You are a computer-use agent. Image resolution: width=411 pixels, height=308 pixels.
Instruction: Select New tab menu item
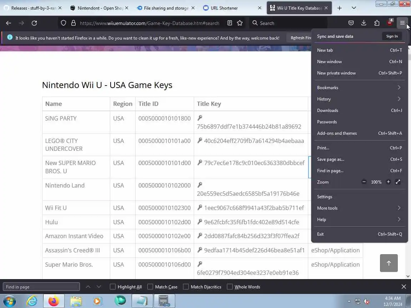pos(359,50)
